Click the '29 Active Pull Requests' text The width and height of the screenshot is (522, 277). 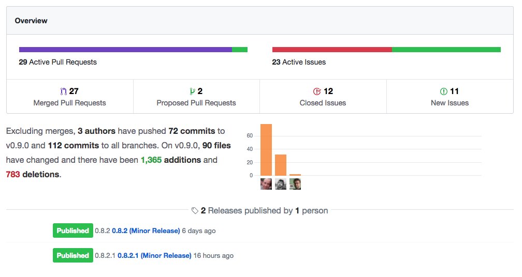tap(58, 62)
